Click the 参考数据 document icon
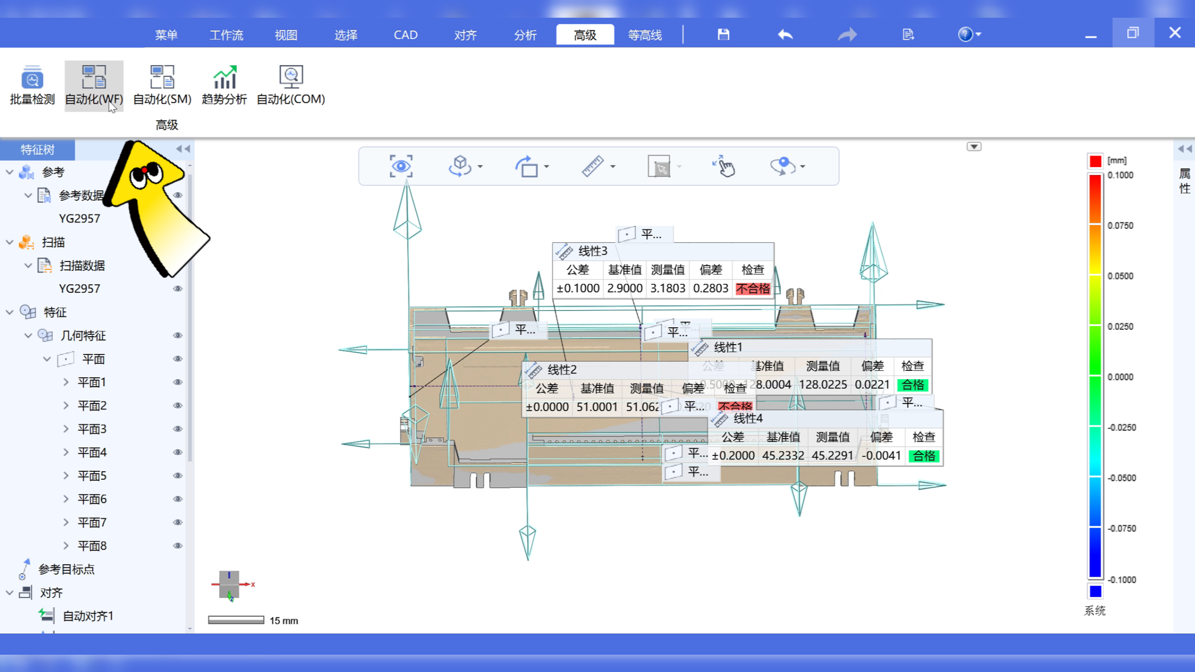Image resolution: width=1195 pixels, height=672 pixels. (x=44, y=195)
